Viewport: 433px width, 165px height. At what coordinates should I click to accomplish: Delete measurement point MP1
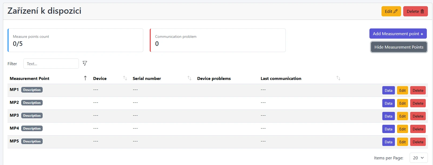(x=418, y=90)
